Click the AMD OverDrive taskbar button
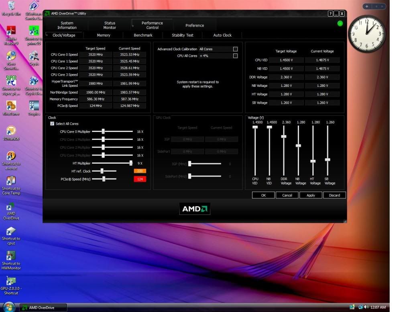Image resolution: width=411 pixels, height=312 pixels. (x=43, y=307)
